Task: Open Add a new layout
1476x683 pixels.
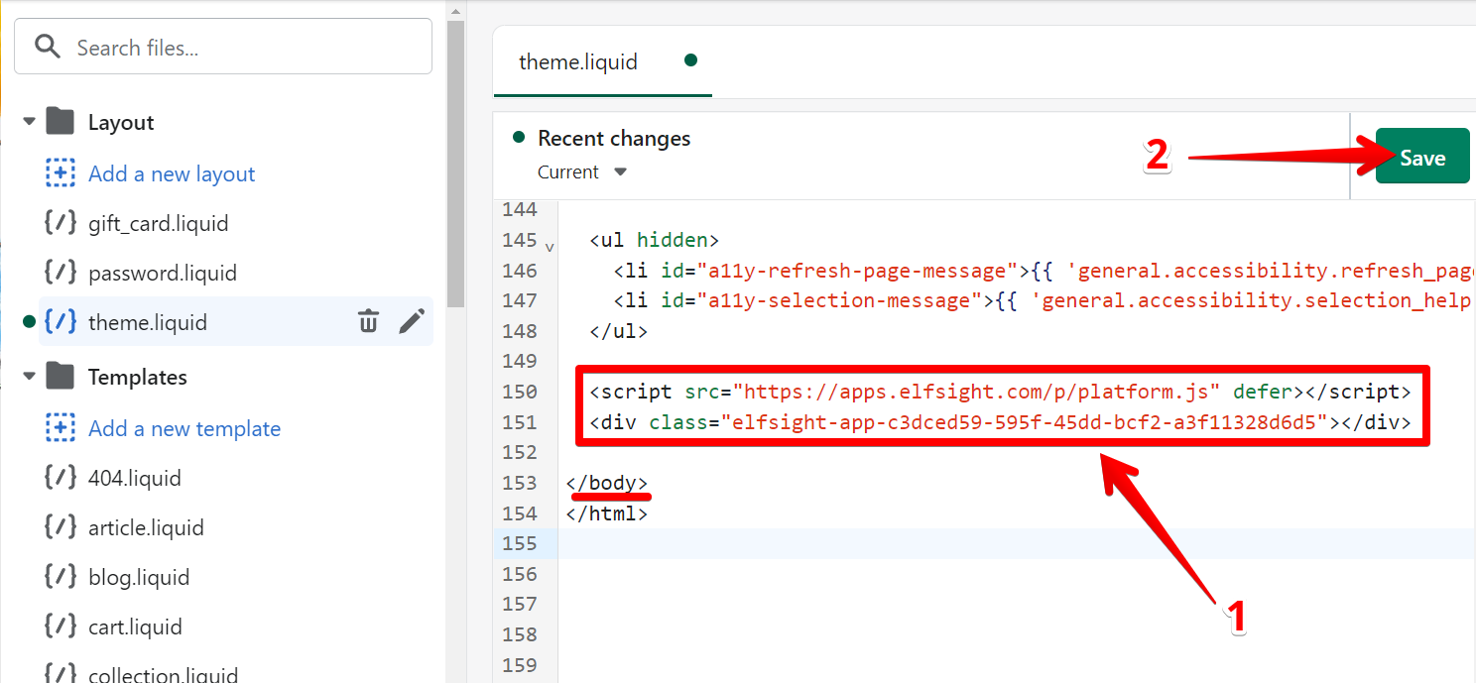Action: click(x=171, y=172)
